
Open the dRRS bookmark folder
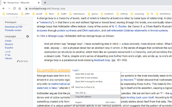point(25,14)
